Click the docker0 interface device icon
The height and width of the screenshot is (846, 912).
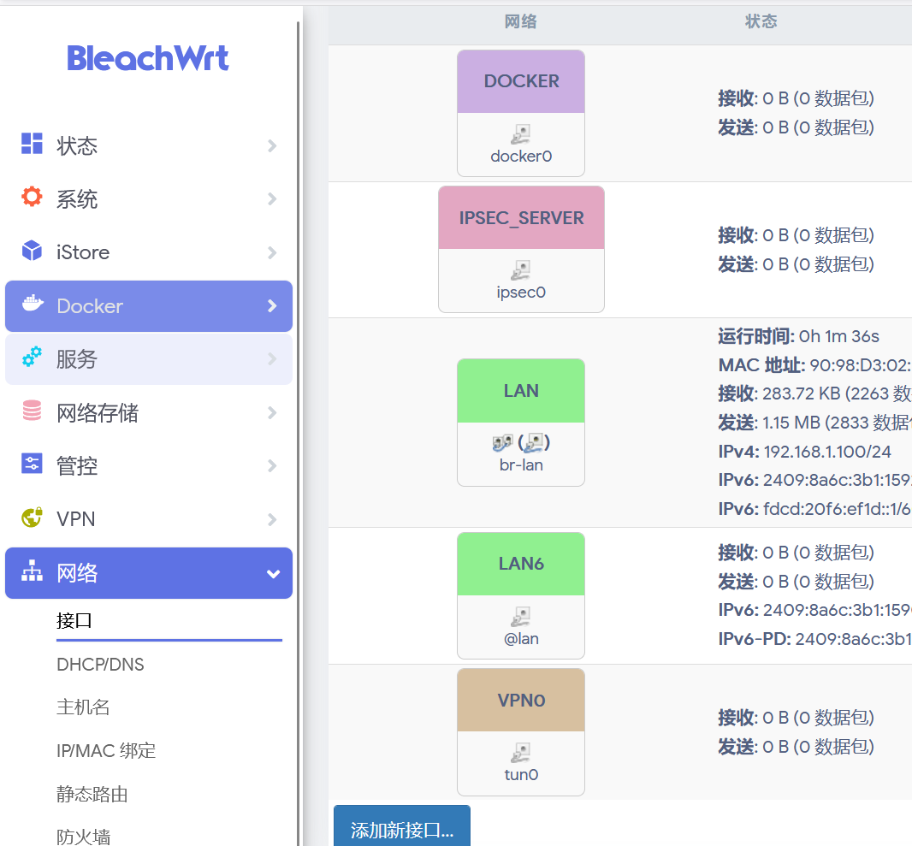(x=521, y=134)
